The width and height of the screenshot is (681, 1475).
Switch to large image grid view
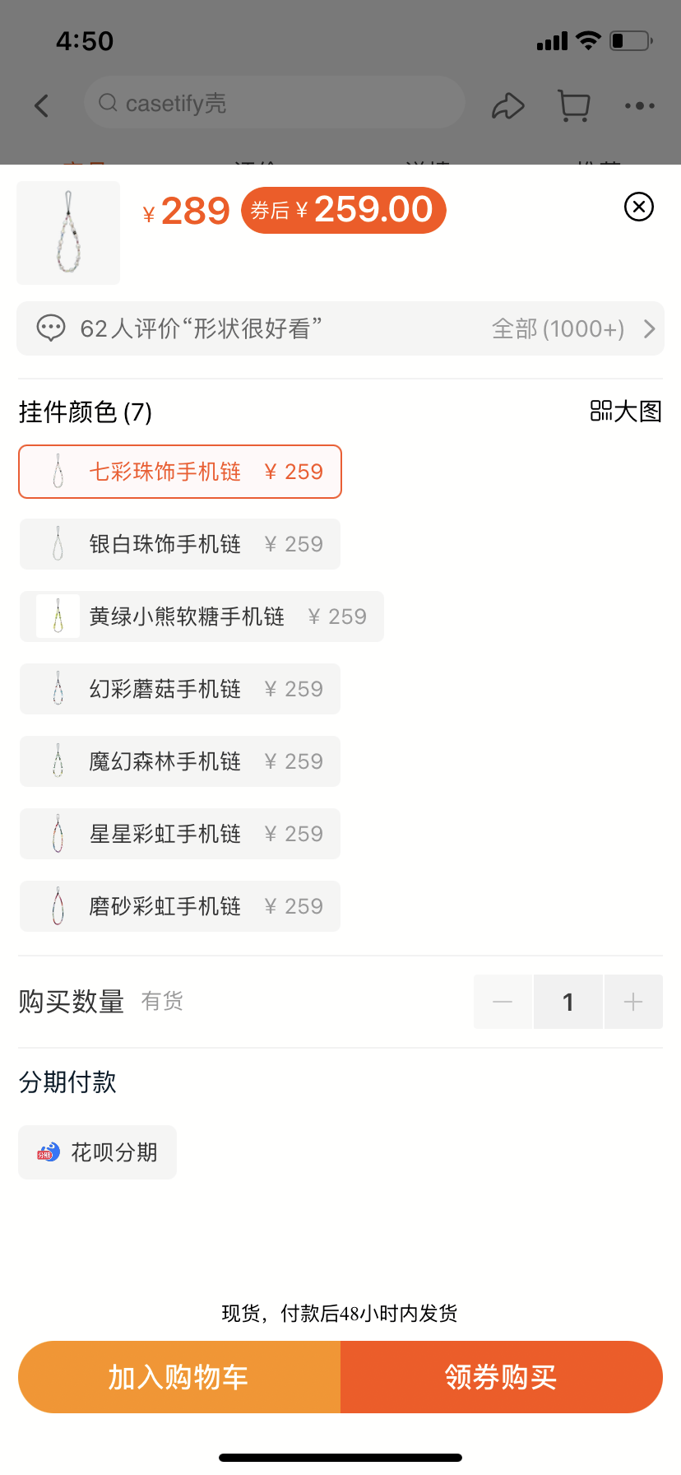(626, 411)
